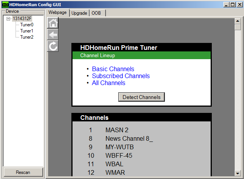The height and width of the screenshot is (179, 244).
Task: Click the News Channel 8_ entry
Action: (129, 138)
